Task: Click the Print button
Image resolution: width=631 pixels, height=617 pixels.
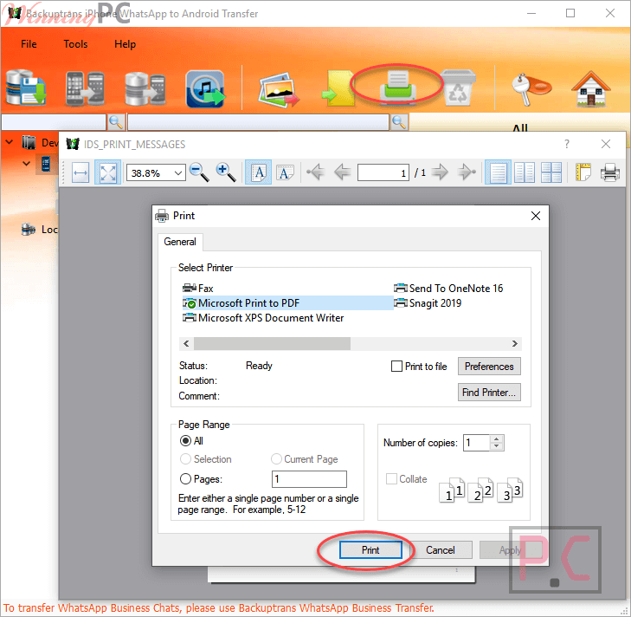Action: point(370,550)
